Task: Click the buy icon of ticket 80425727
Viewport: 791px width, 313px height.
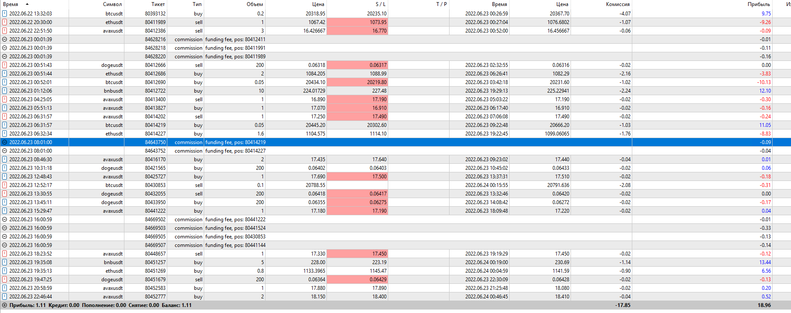Action: pyautogui.click(x=5, y=177)
